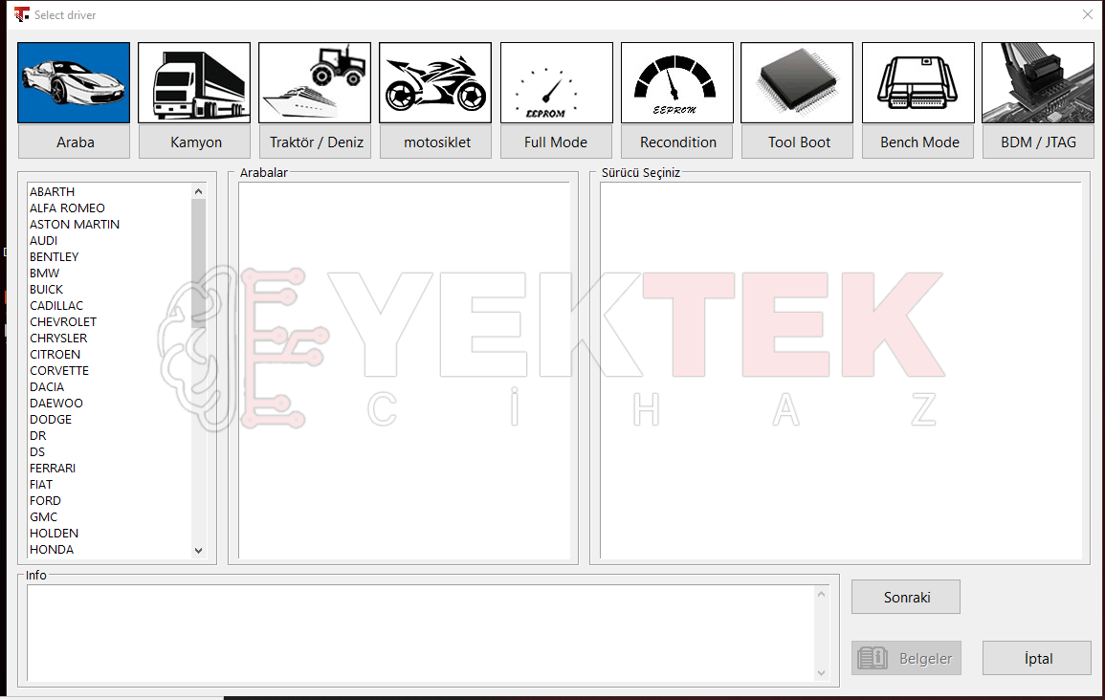
Task: Select the BDM / JTAG connector image
Action: 1038,82
